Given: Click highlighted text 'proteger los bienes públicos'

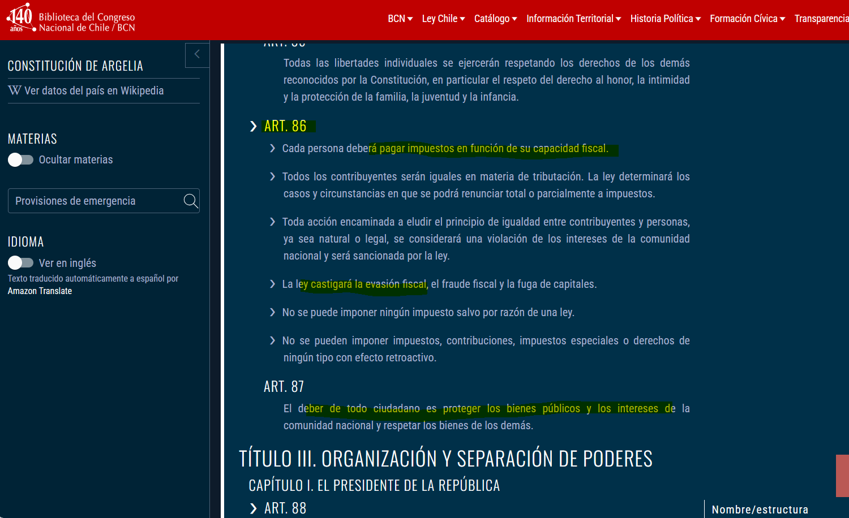Looking at the screenshot, I should pyautogui.click(x=512, y=409).
